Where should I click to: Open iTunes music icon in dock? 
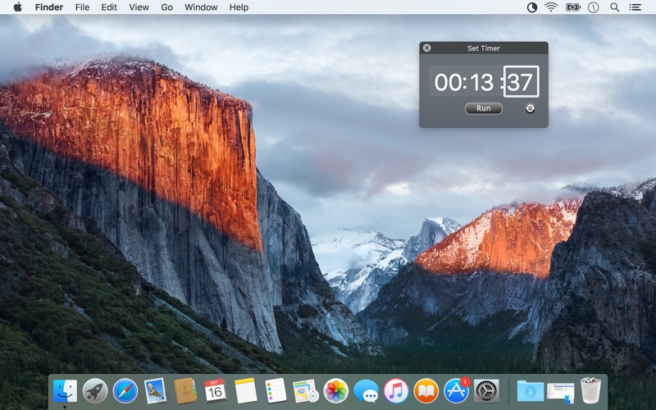click(396, 391)
